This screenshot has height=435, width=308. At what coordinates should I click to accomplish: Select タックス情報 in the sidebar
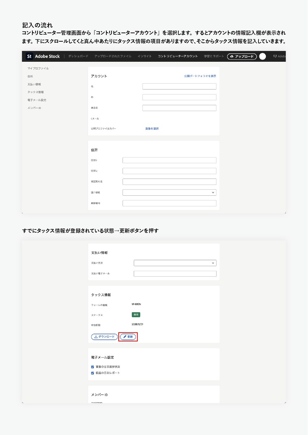pyautogui.click(x=35, y=92)
